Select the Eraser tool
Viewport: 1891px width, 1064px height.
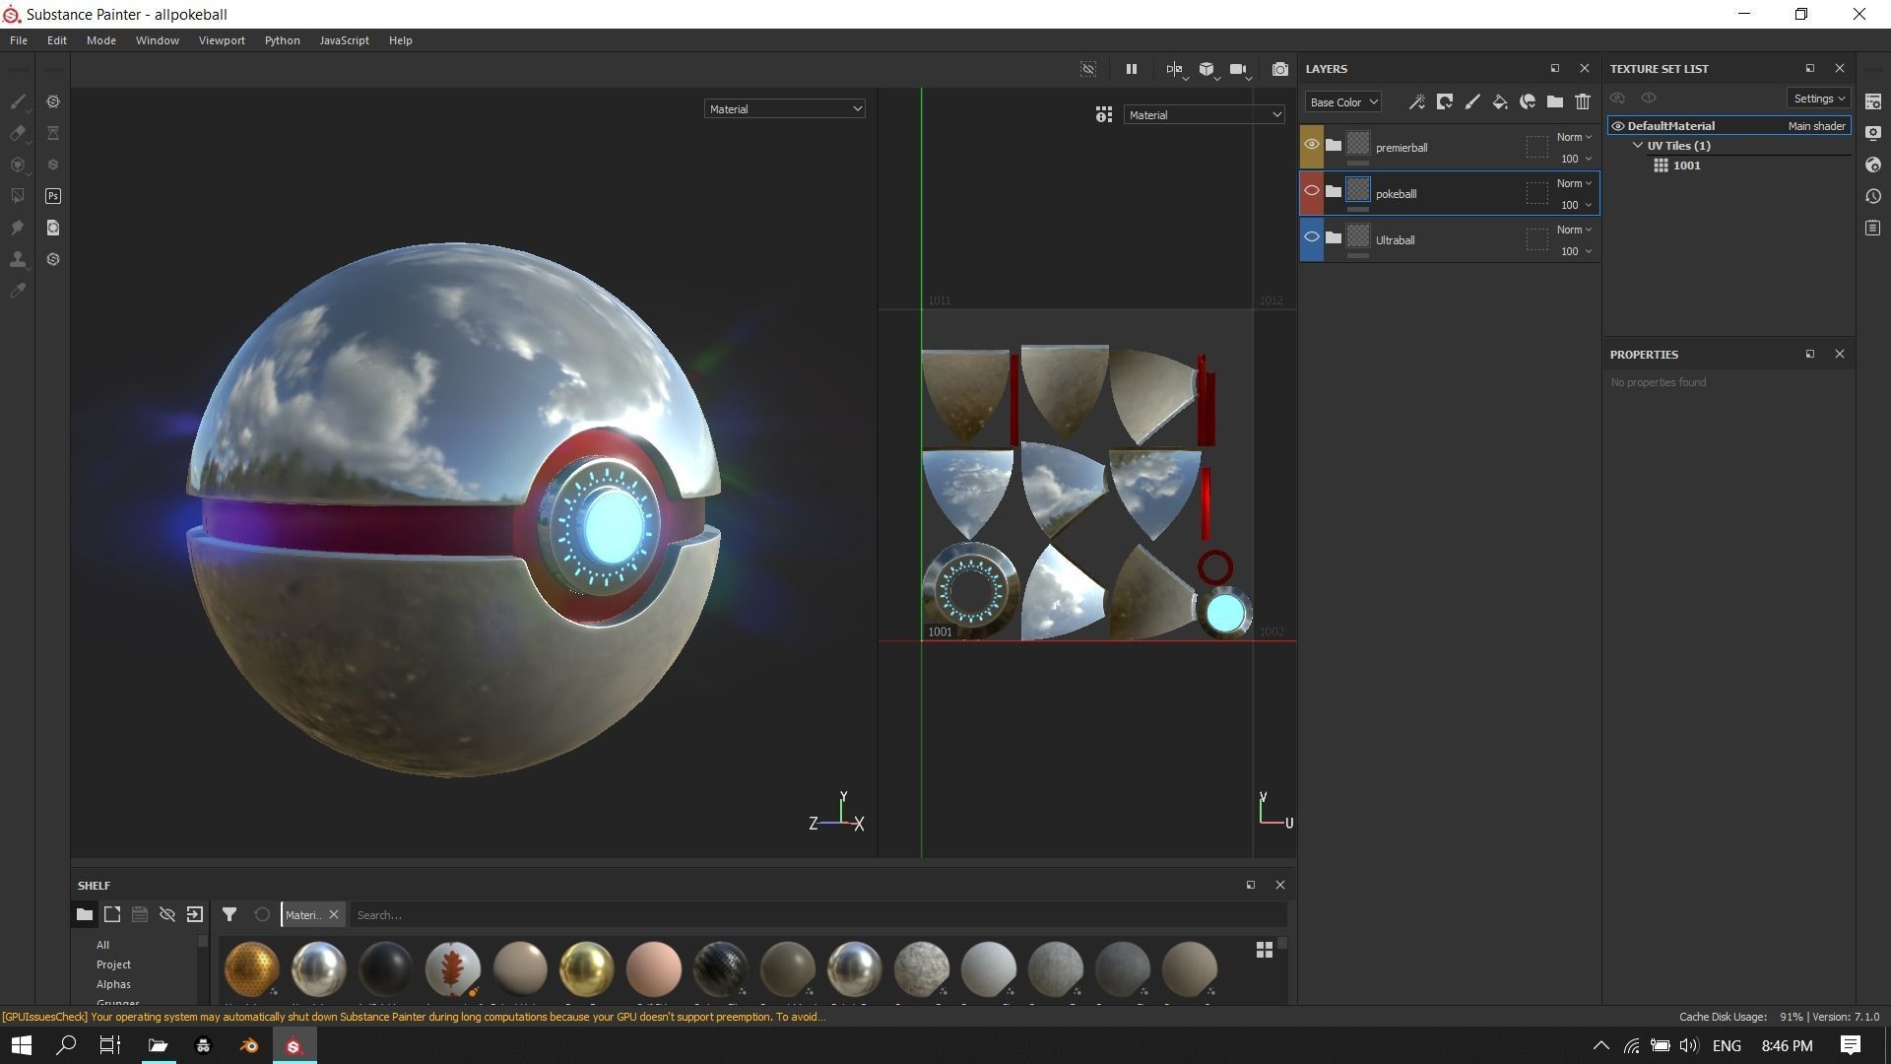point(18,133)
